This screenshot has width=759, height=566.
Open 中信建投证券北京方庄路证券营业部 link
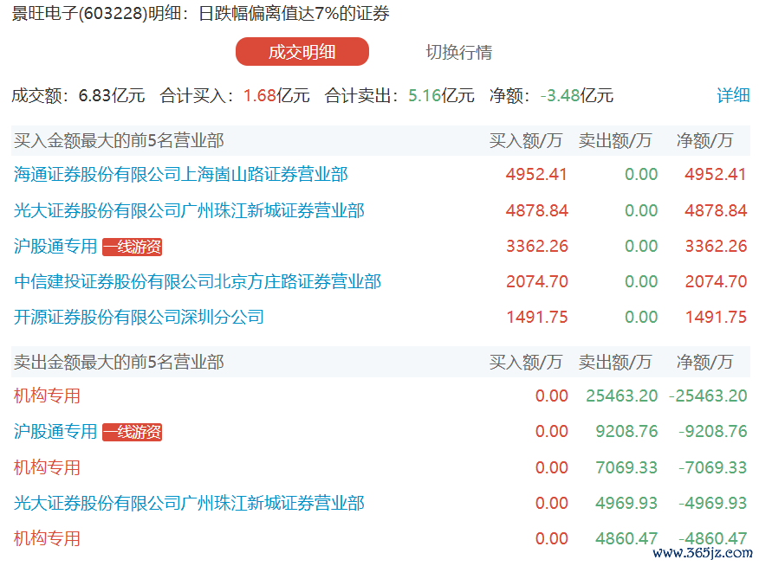click(x=198, y=282)
